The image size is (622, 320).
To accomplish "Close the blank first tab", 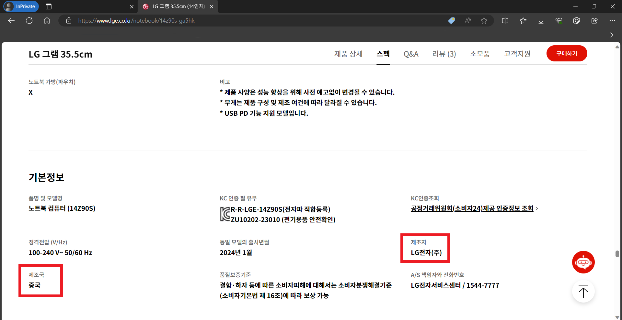I will tap(132, 6).
